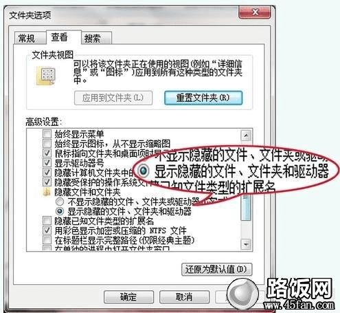The image size is (340, 313).
Task: Click the 重置文件夹(R) button
Action: click(x=203, y=98)
